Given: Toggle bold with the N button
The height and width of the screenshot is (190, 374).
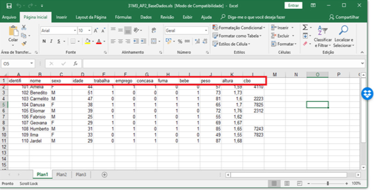Looking at the screenshot, I should click(44, 41).
